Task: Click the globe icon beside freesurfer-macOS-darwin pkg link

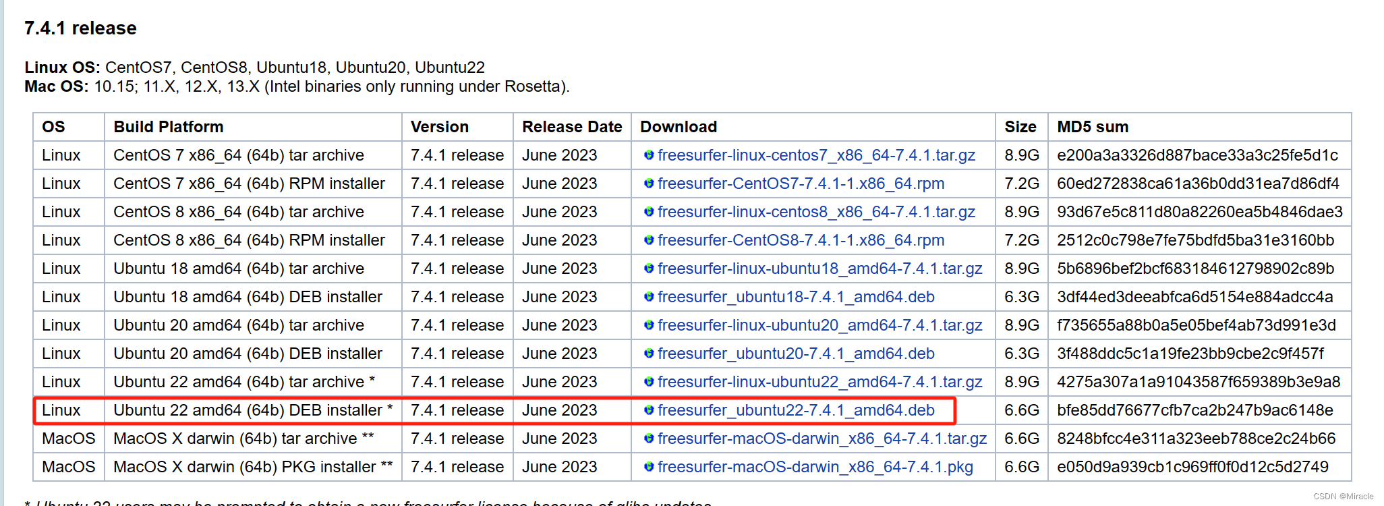Action: tap(649, 467)
